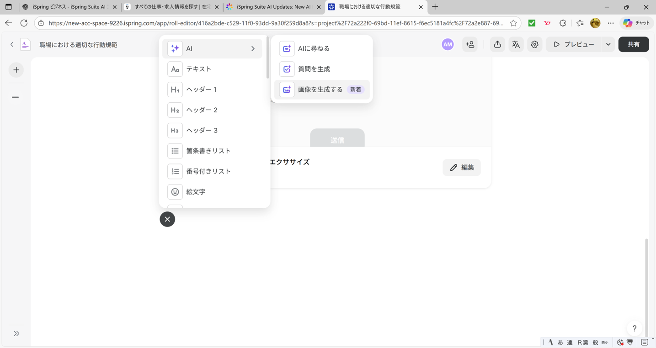Insert a 箇条書きリスト (bulleted list)

213,151
